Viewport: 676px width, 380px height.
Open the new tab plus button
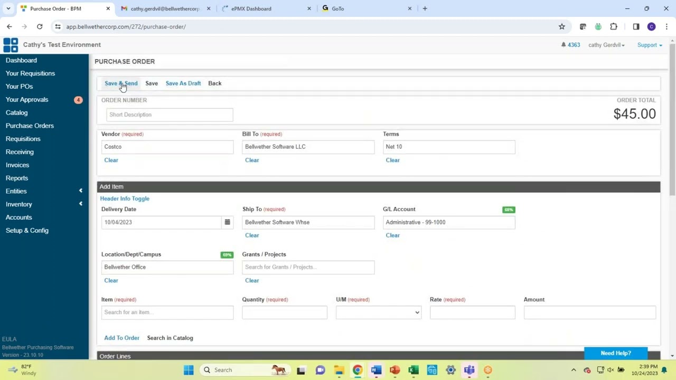[425, 8]
